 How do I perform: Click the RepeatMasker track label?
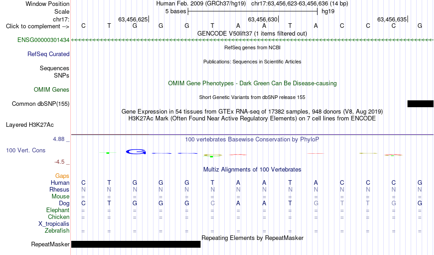click(x=50, y=245)
